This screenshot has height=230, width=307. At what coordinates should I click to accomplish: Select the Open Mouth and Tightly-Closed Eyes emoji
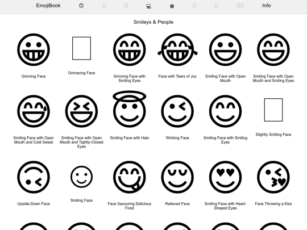pyautogui.click(x=81, y=111)
